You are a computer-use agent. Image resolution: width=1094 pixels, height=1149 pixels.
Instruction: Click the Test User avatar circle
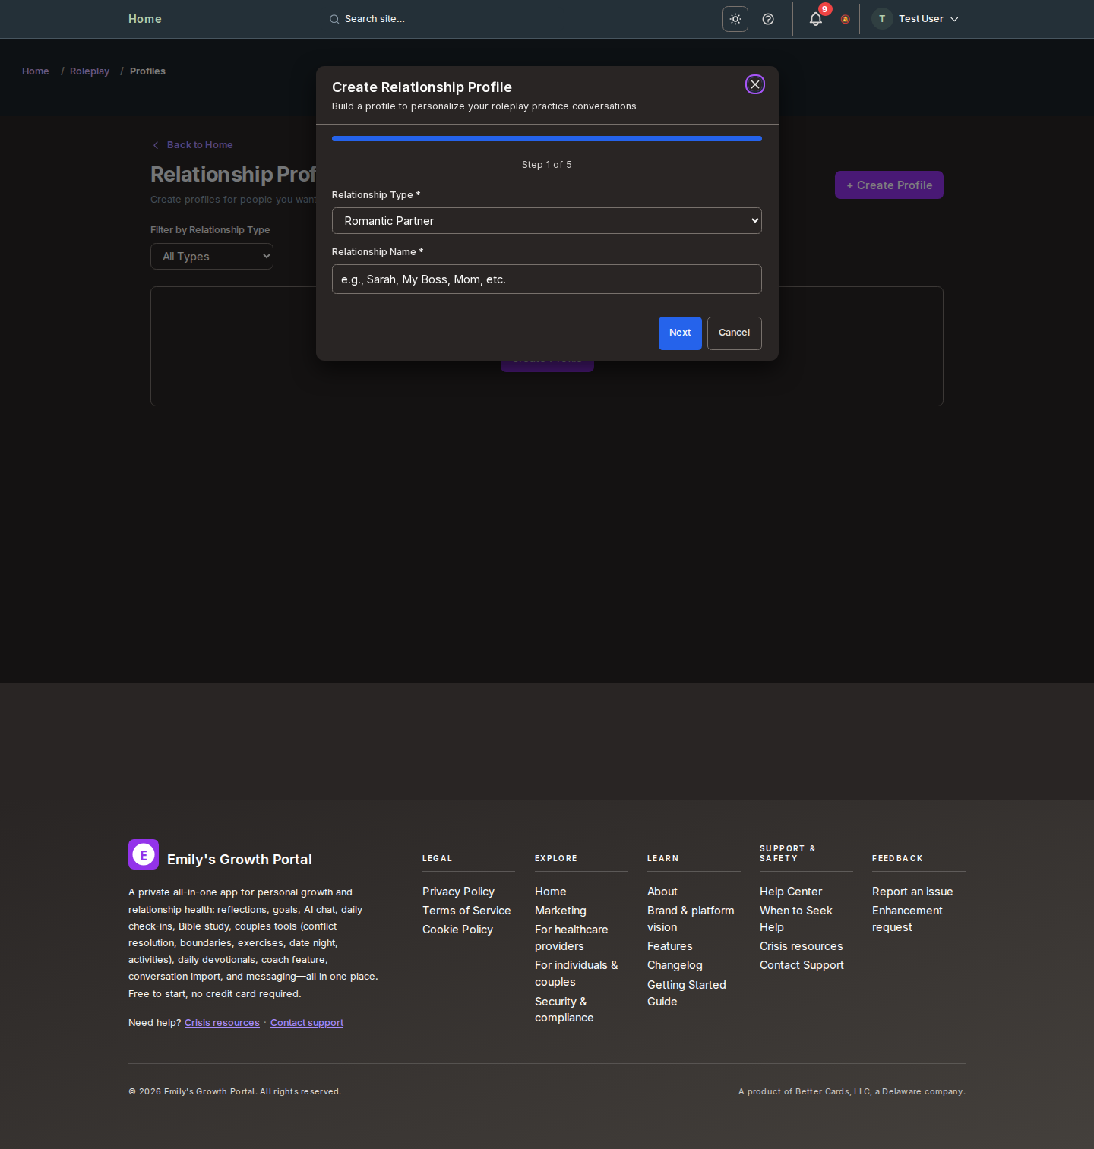pyautogui.click(x=881, y=19)
